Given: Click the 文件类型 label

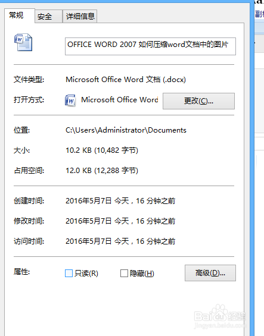Looking at the screenshot, I should click(29, 80).
